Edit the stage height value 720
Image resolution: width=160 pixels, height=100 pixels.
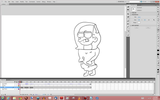(145, 20)
